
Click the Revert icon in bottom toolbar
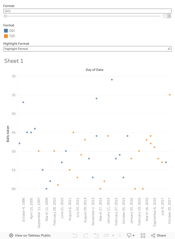point(96,235)
